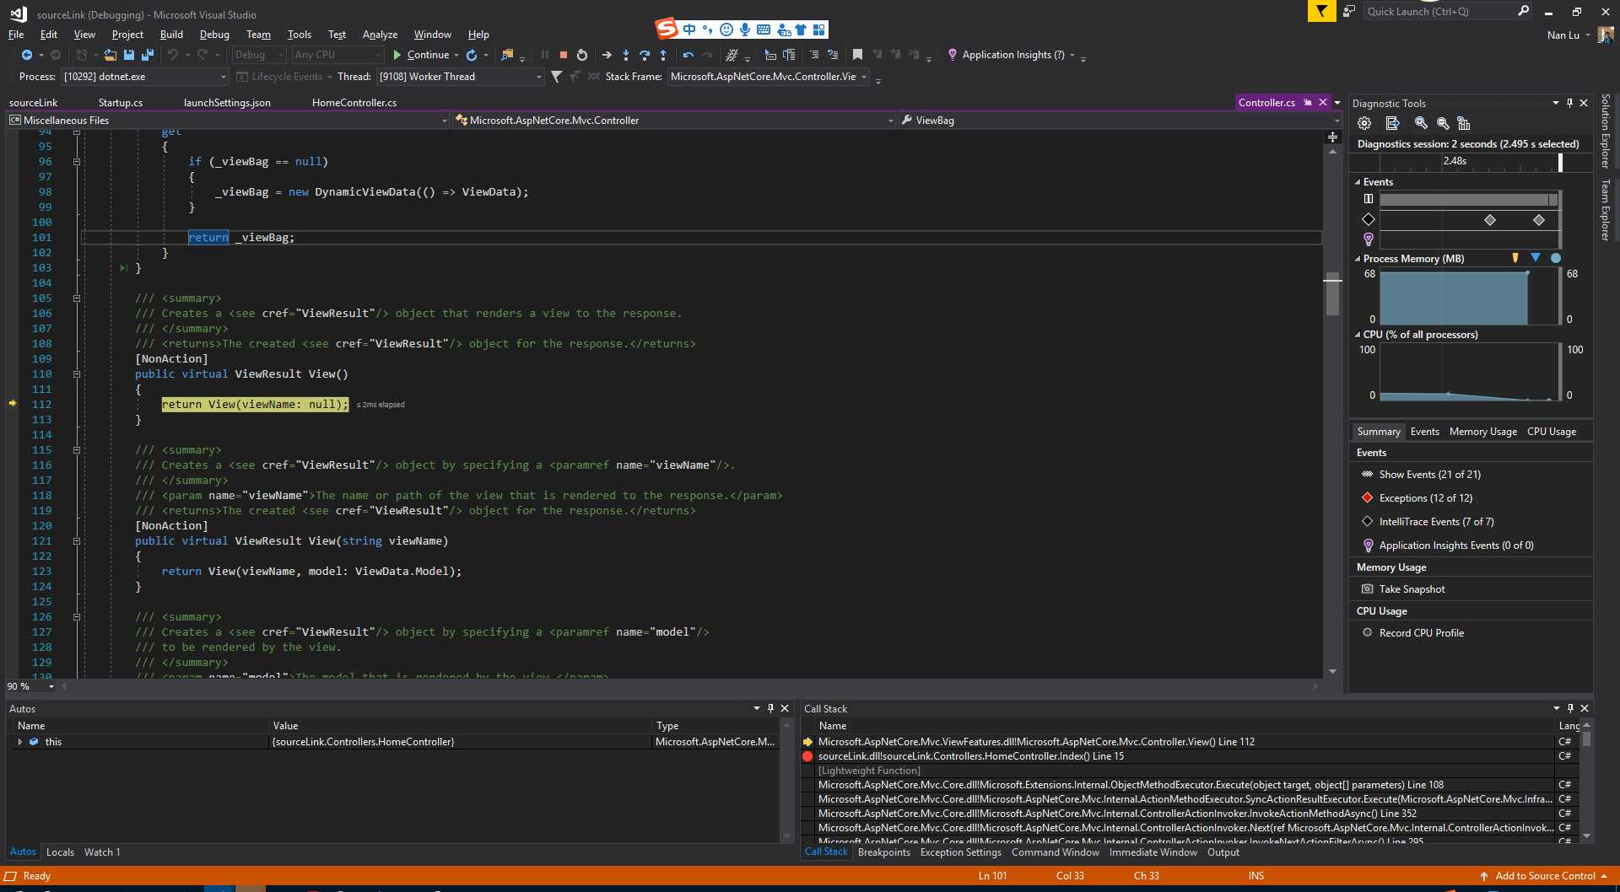Collapse the Events section in Diagnostic Tools

(1358, 182)
